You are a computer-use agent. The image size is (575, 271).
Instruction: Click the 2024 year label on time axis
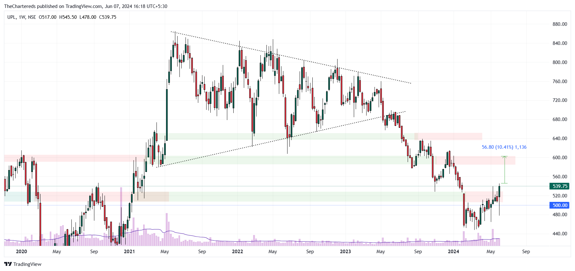453,252
